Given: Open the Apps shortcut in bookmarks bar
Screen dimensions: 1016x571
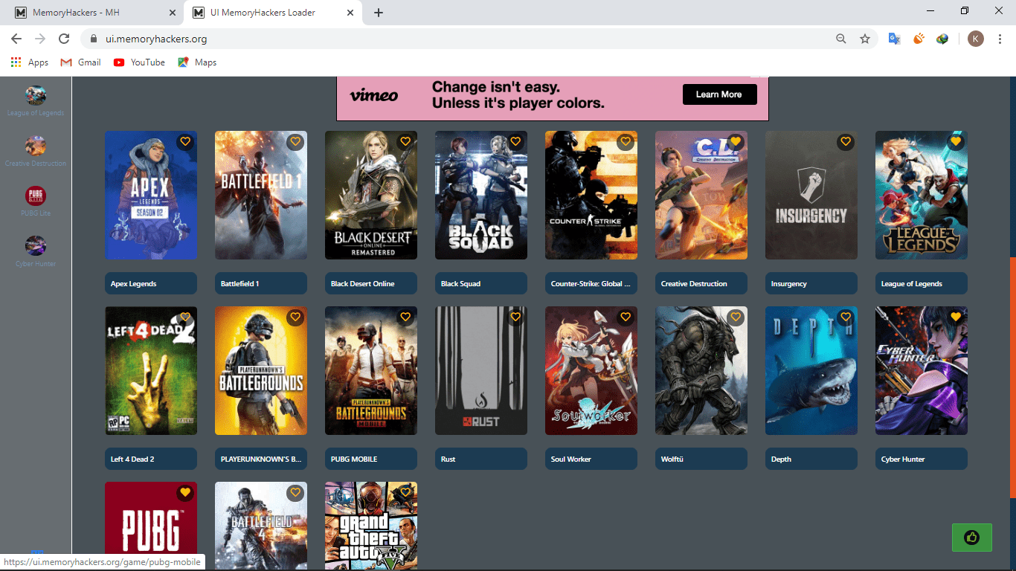Looking at the screenshot, I should (x=30, y=62).
